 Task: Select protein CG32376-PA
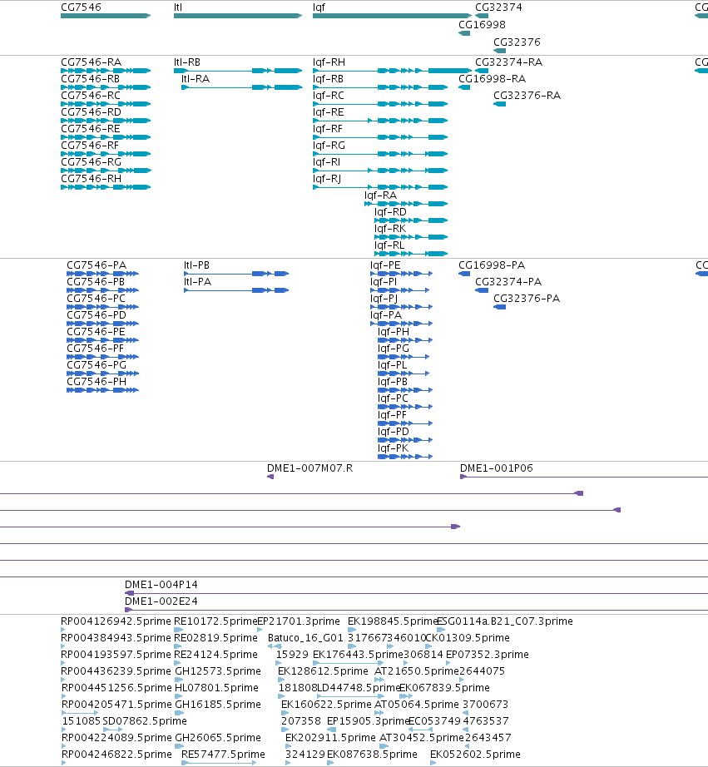(499, 307)
